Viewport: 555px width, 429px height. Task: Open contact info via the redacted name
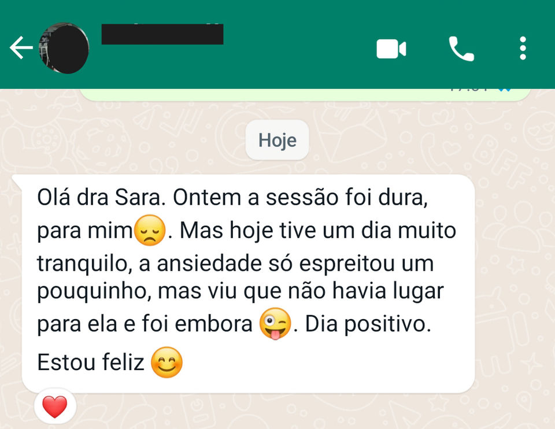click(x=162, y=34)
